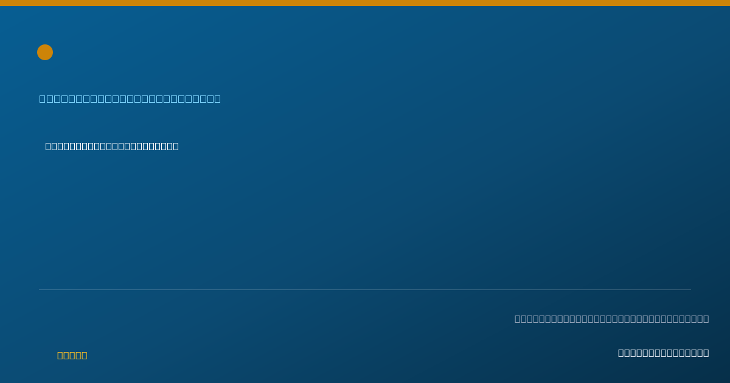This screenshot has width=730, height=383.
Task: Click the thin horizontal divider line
Action: 365,289
